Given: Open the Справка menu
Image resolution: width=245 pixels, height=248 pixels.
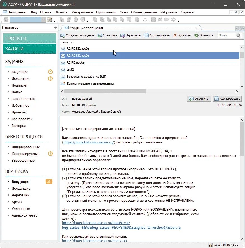Looking at the screenshot, I should [x=187, y=12].
